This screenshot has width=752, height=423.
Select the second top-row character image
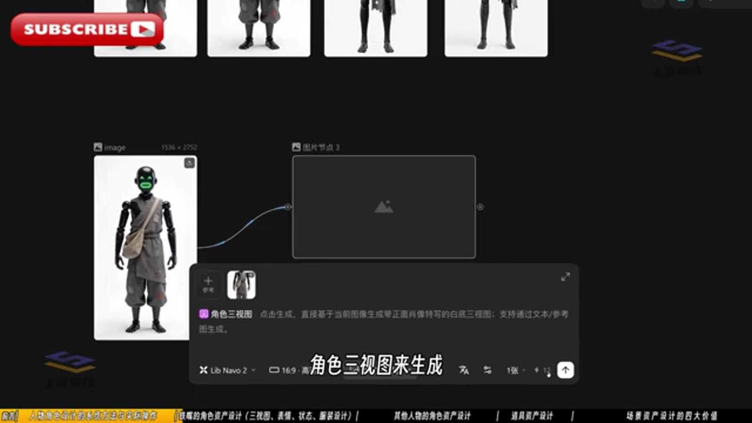click(x=258, y=28)
